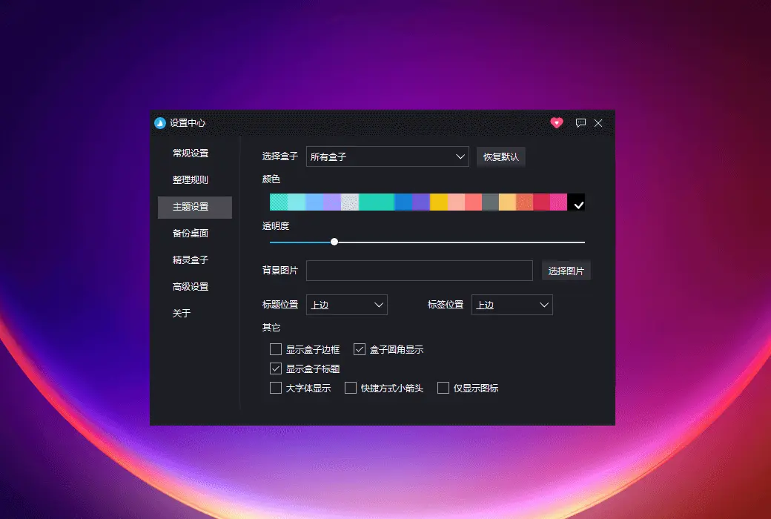Enable 大字体显示

275,387
